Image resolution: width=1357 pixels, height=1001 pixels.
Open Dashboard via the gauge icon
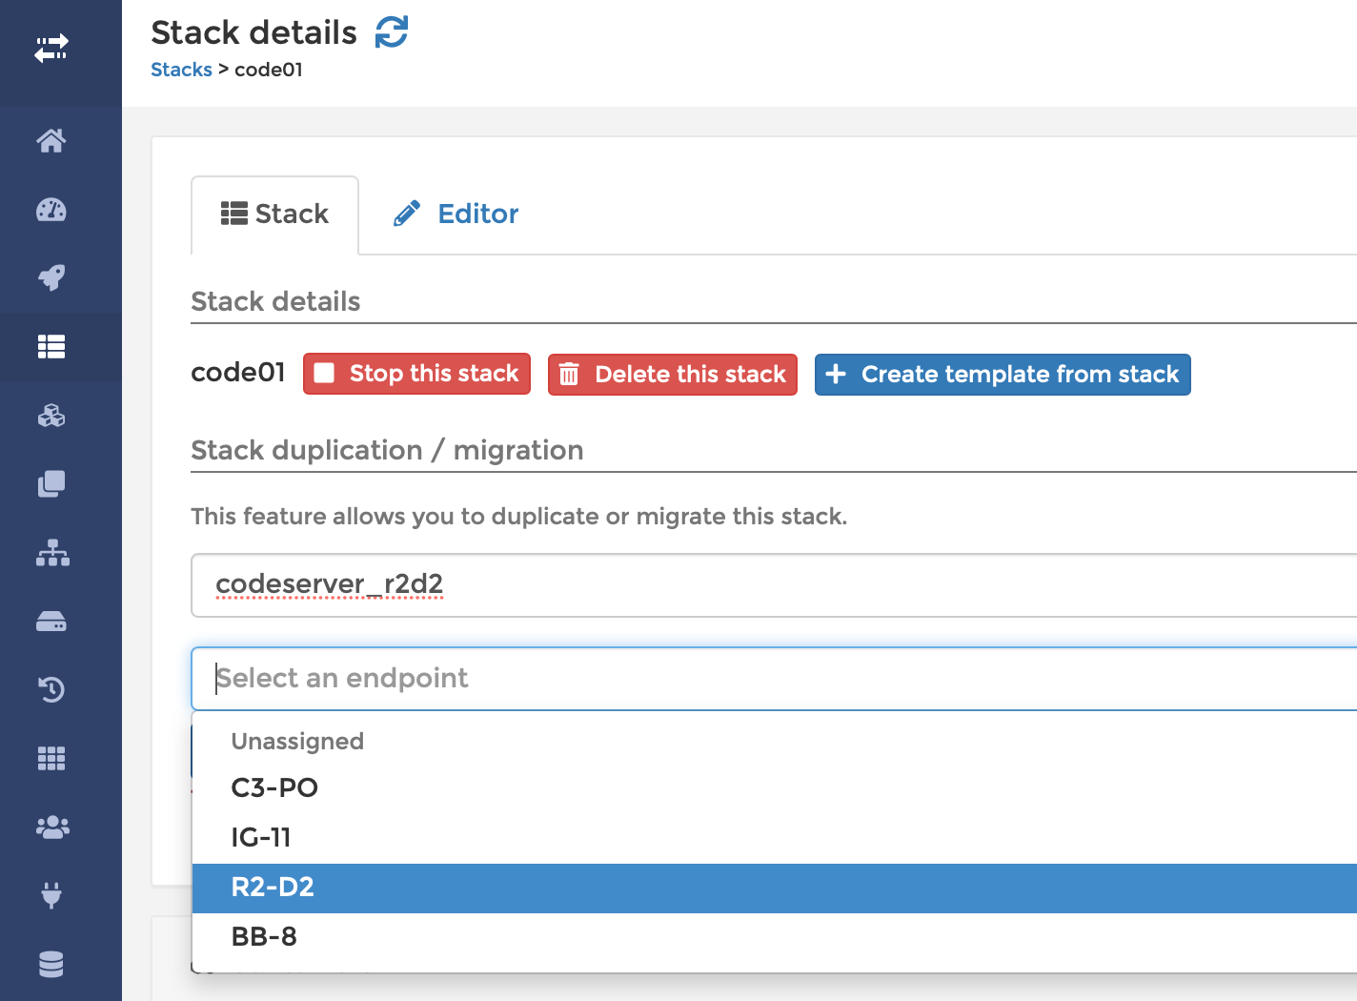click(x=51, y=210)
